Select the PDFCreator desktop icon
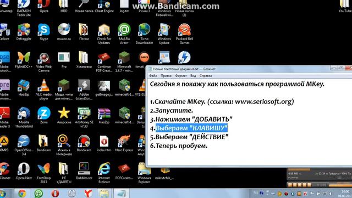The image size is (352, 198). [x=124, y=171]
